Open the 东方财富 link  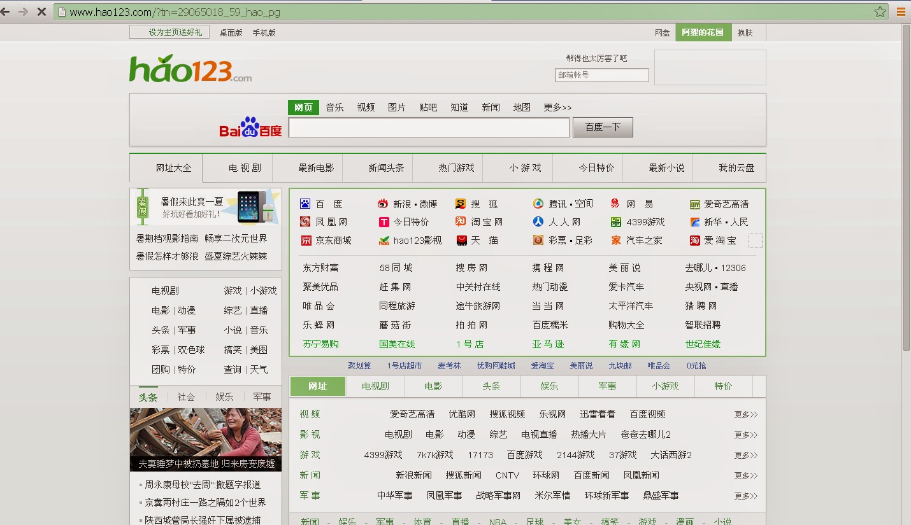[321, 268]
